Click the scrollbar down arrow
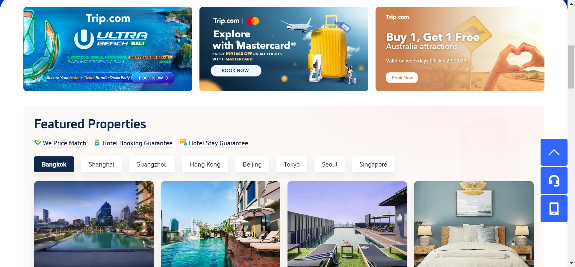The width and height of the screenshot is (575, 267). (x=571, y=264)
